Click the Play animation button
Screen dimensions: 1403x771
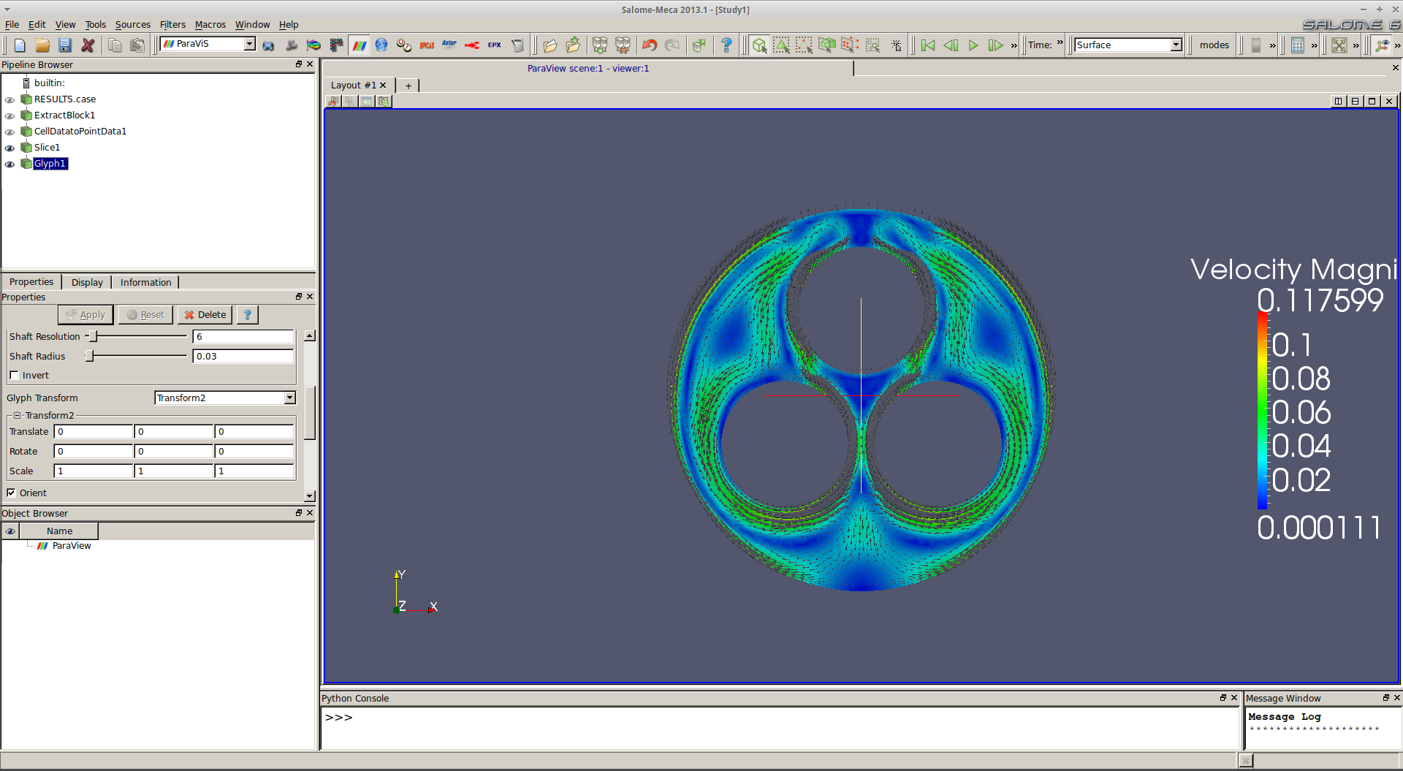(x=973, y=45)
